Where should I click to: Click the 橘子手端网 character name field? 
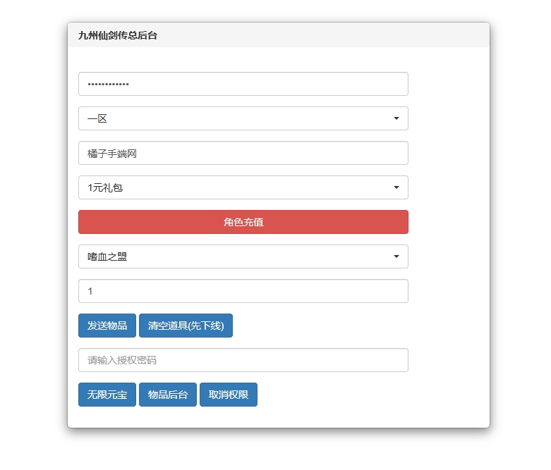pyautogui.click(x=243, y=153)
